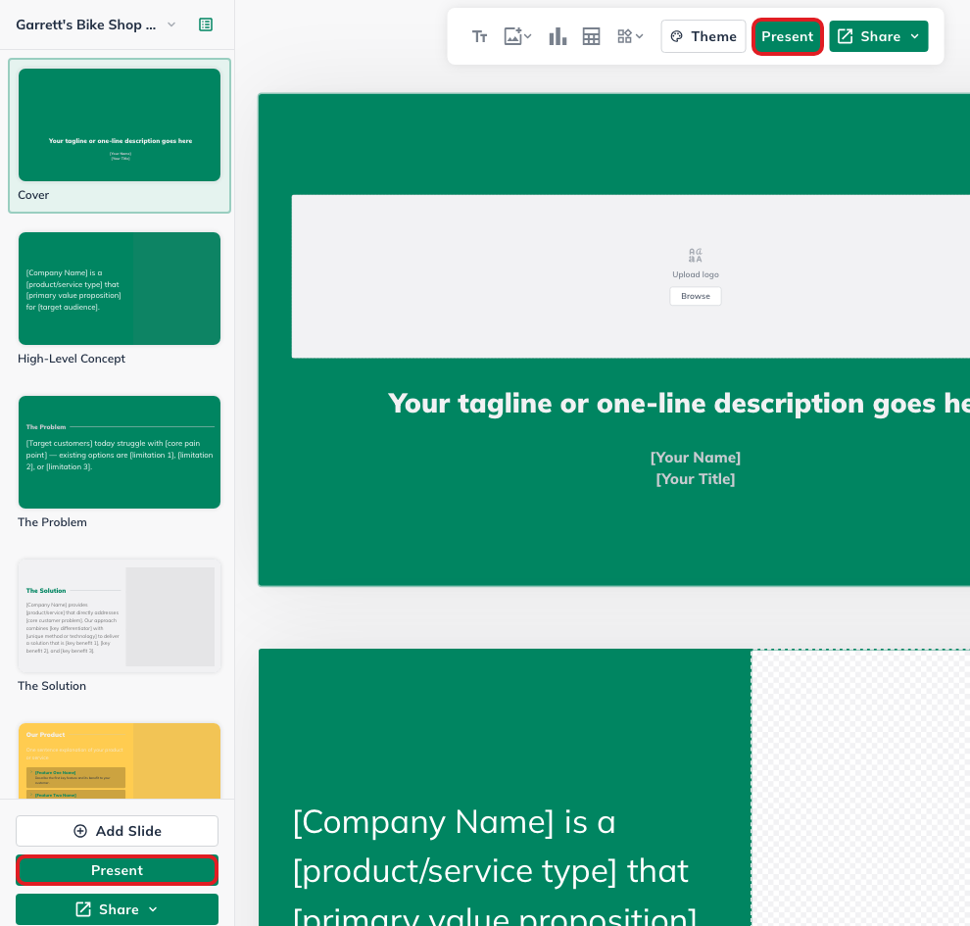
Task: Click the Browse button to upload logo
Action: tap(696, 296)
